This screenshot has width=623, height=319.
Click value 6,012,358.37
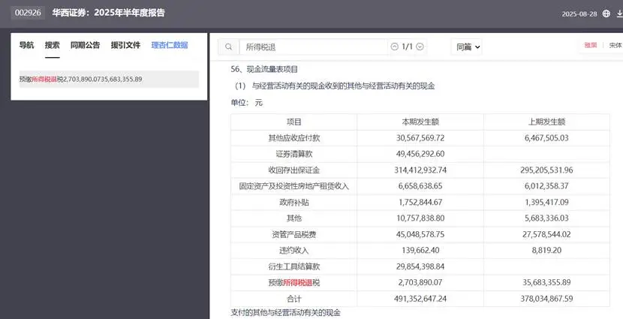(x=546, y=186)
